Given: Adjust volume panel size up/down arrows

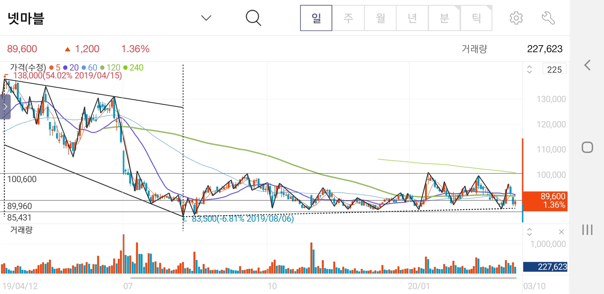Looking at the screenshot, I should click(529, 232).
